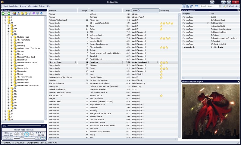Sort by the Song# column header
This screenshot has width=241, height=145.
pos(83,11)
